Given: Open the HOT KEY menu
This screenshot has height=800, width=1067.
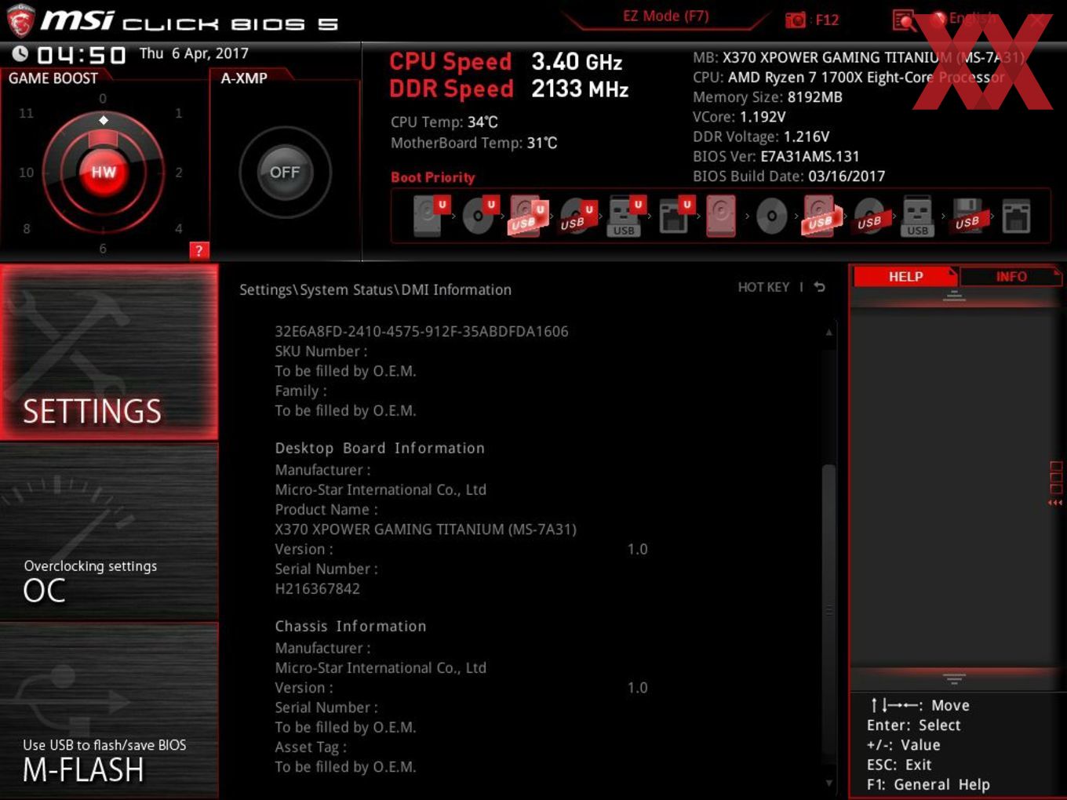Looking at the screenshot, I should coord(763,287).
